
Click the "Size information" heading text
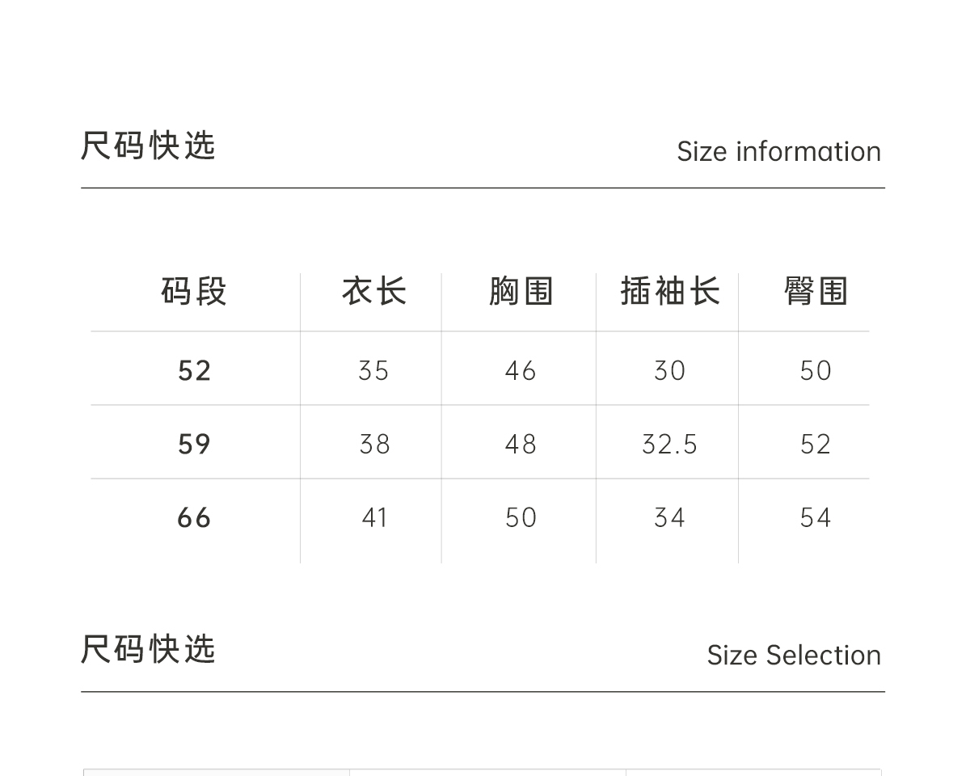[778, 151]
